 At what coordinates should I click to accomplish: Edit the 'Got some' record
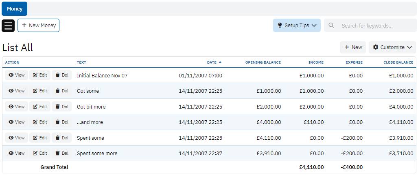click(x=40, y=91)
